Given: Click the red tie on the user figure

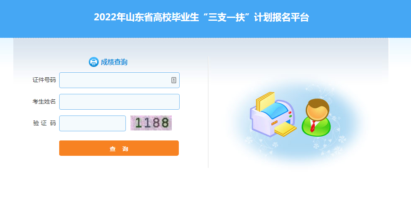Looking at the screenshot, I should 313,126.
